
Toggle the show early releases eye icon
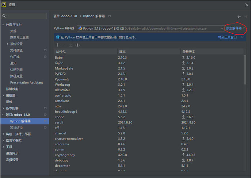pyautogui.click(x=77, y=45)
